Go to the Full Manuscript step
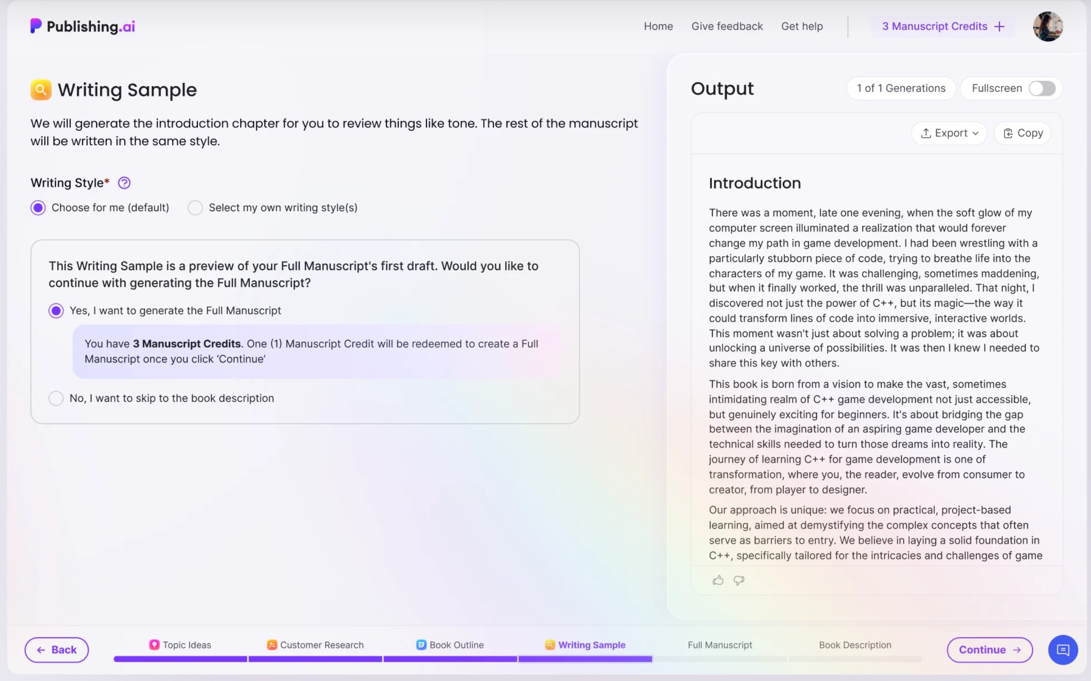Screen dimensions: 1091x681 tap(720, 644)
